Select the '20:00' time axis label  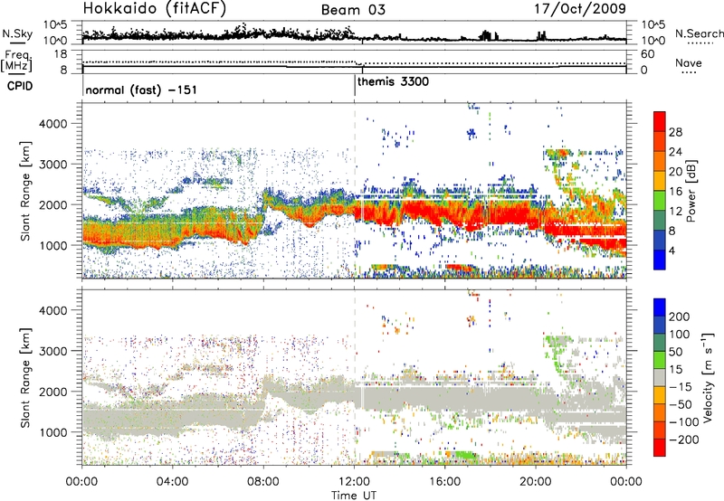pos(536,481)
